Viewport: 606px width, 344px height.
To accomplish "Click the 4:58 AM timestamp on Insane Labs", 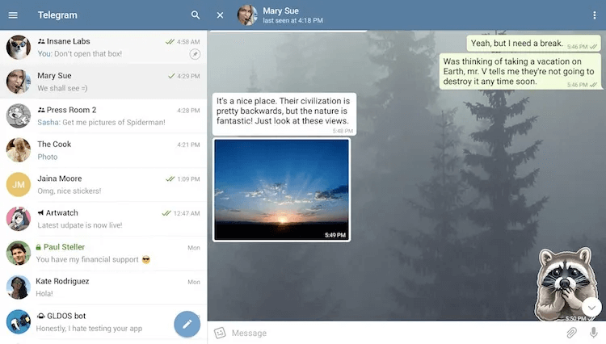I will pyautogui.click(x=188, y=42).
